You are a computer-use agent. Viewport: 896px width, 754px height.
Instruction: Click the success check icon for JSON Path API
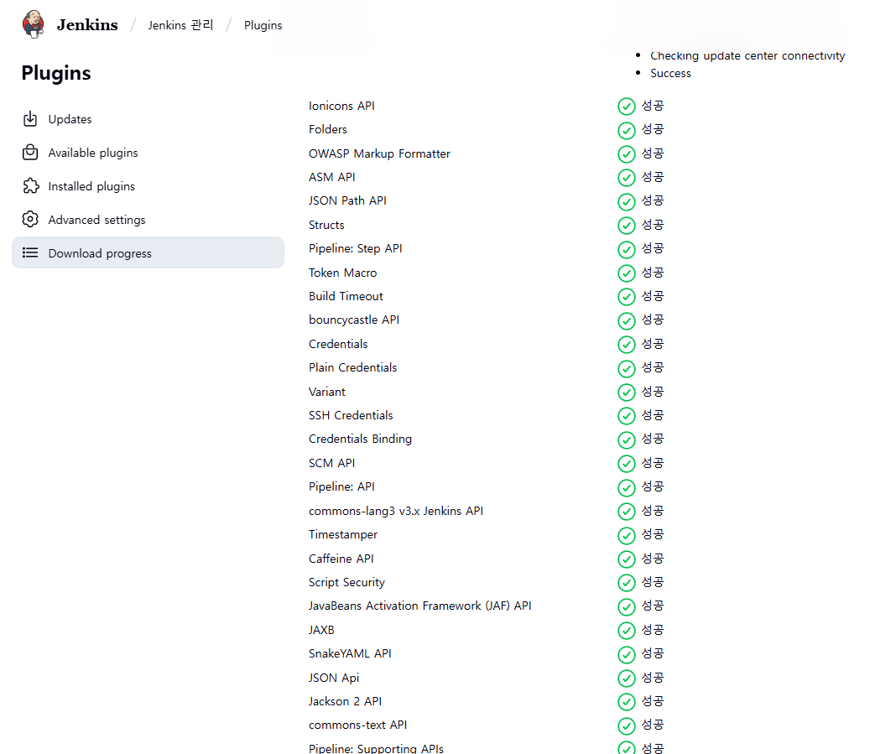click(627, 201)
